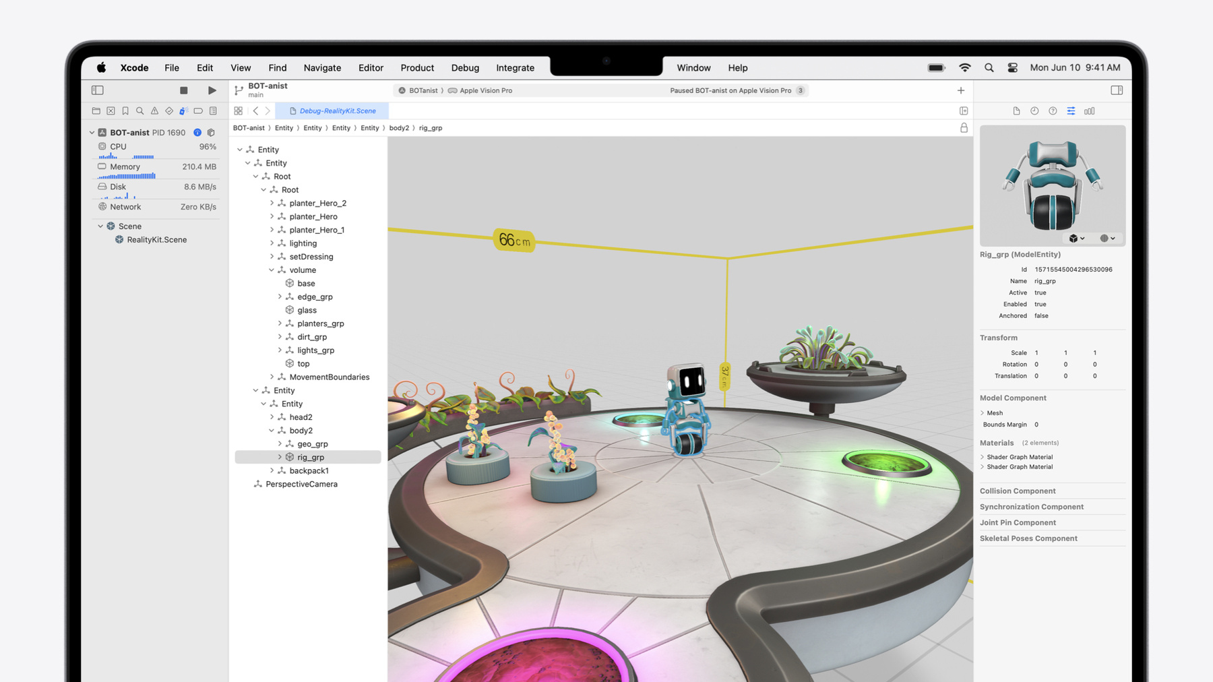Screen dimensions: 1213x682
Task: Open the Source Control navigator
Action: (111, 111)
